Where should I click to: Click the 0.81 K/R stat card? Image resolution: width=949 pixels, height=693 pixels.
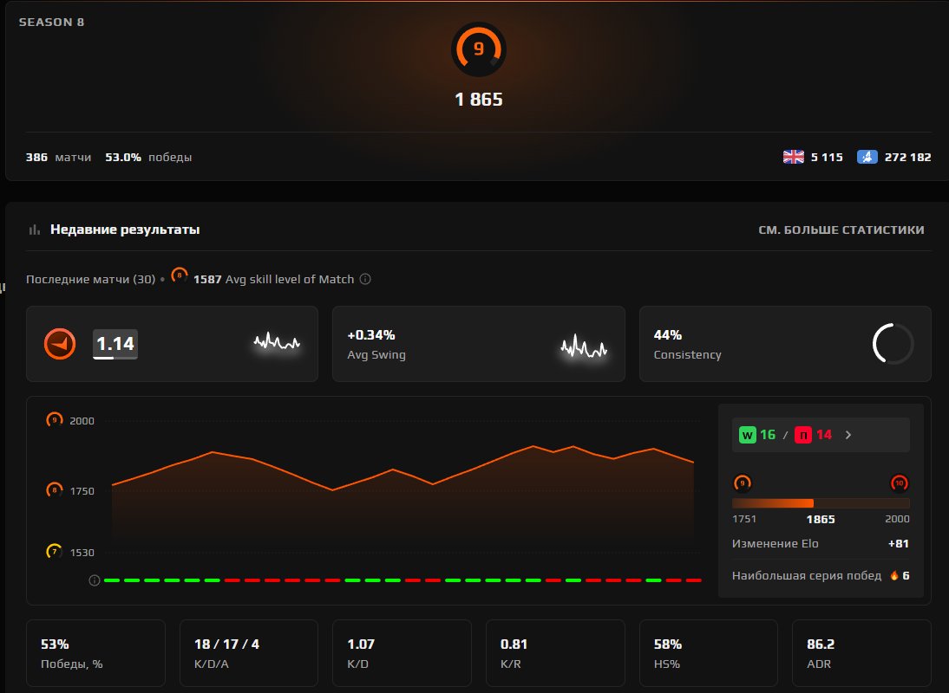(555, 653)
